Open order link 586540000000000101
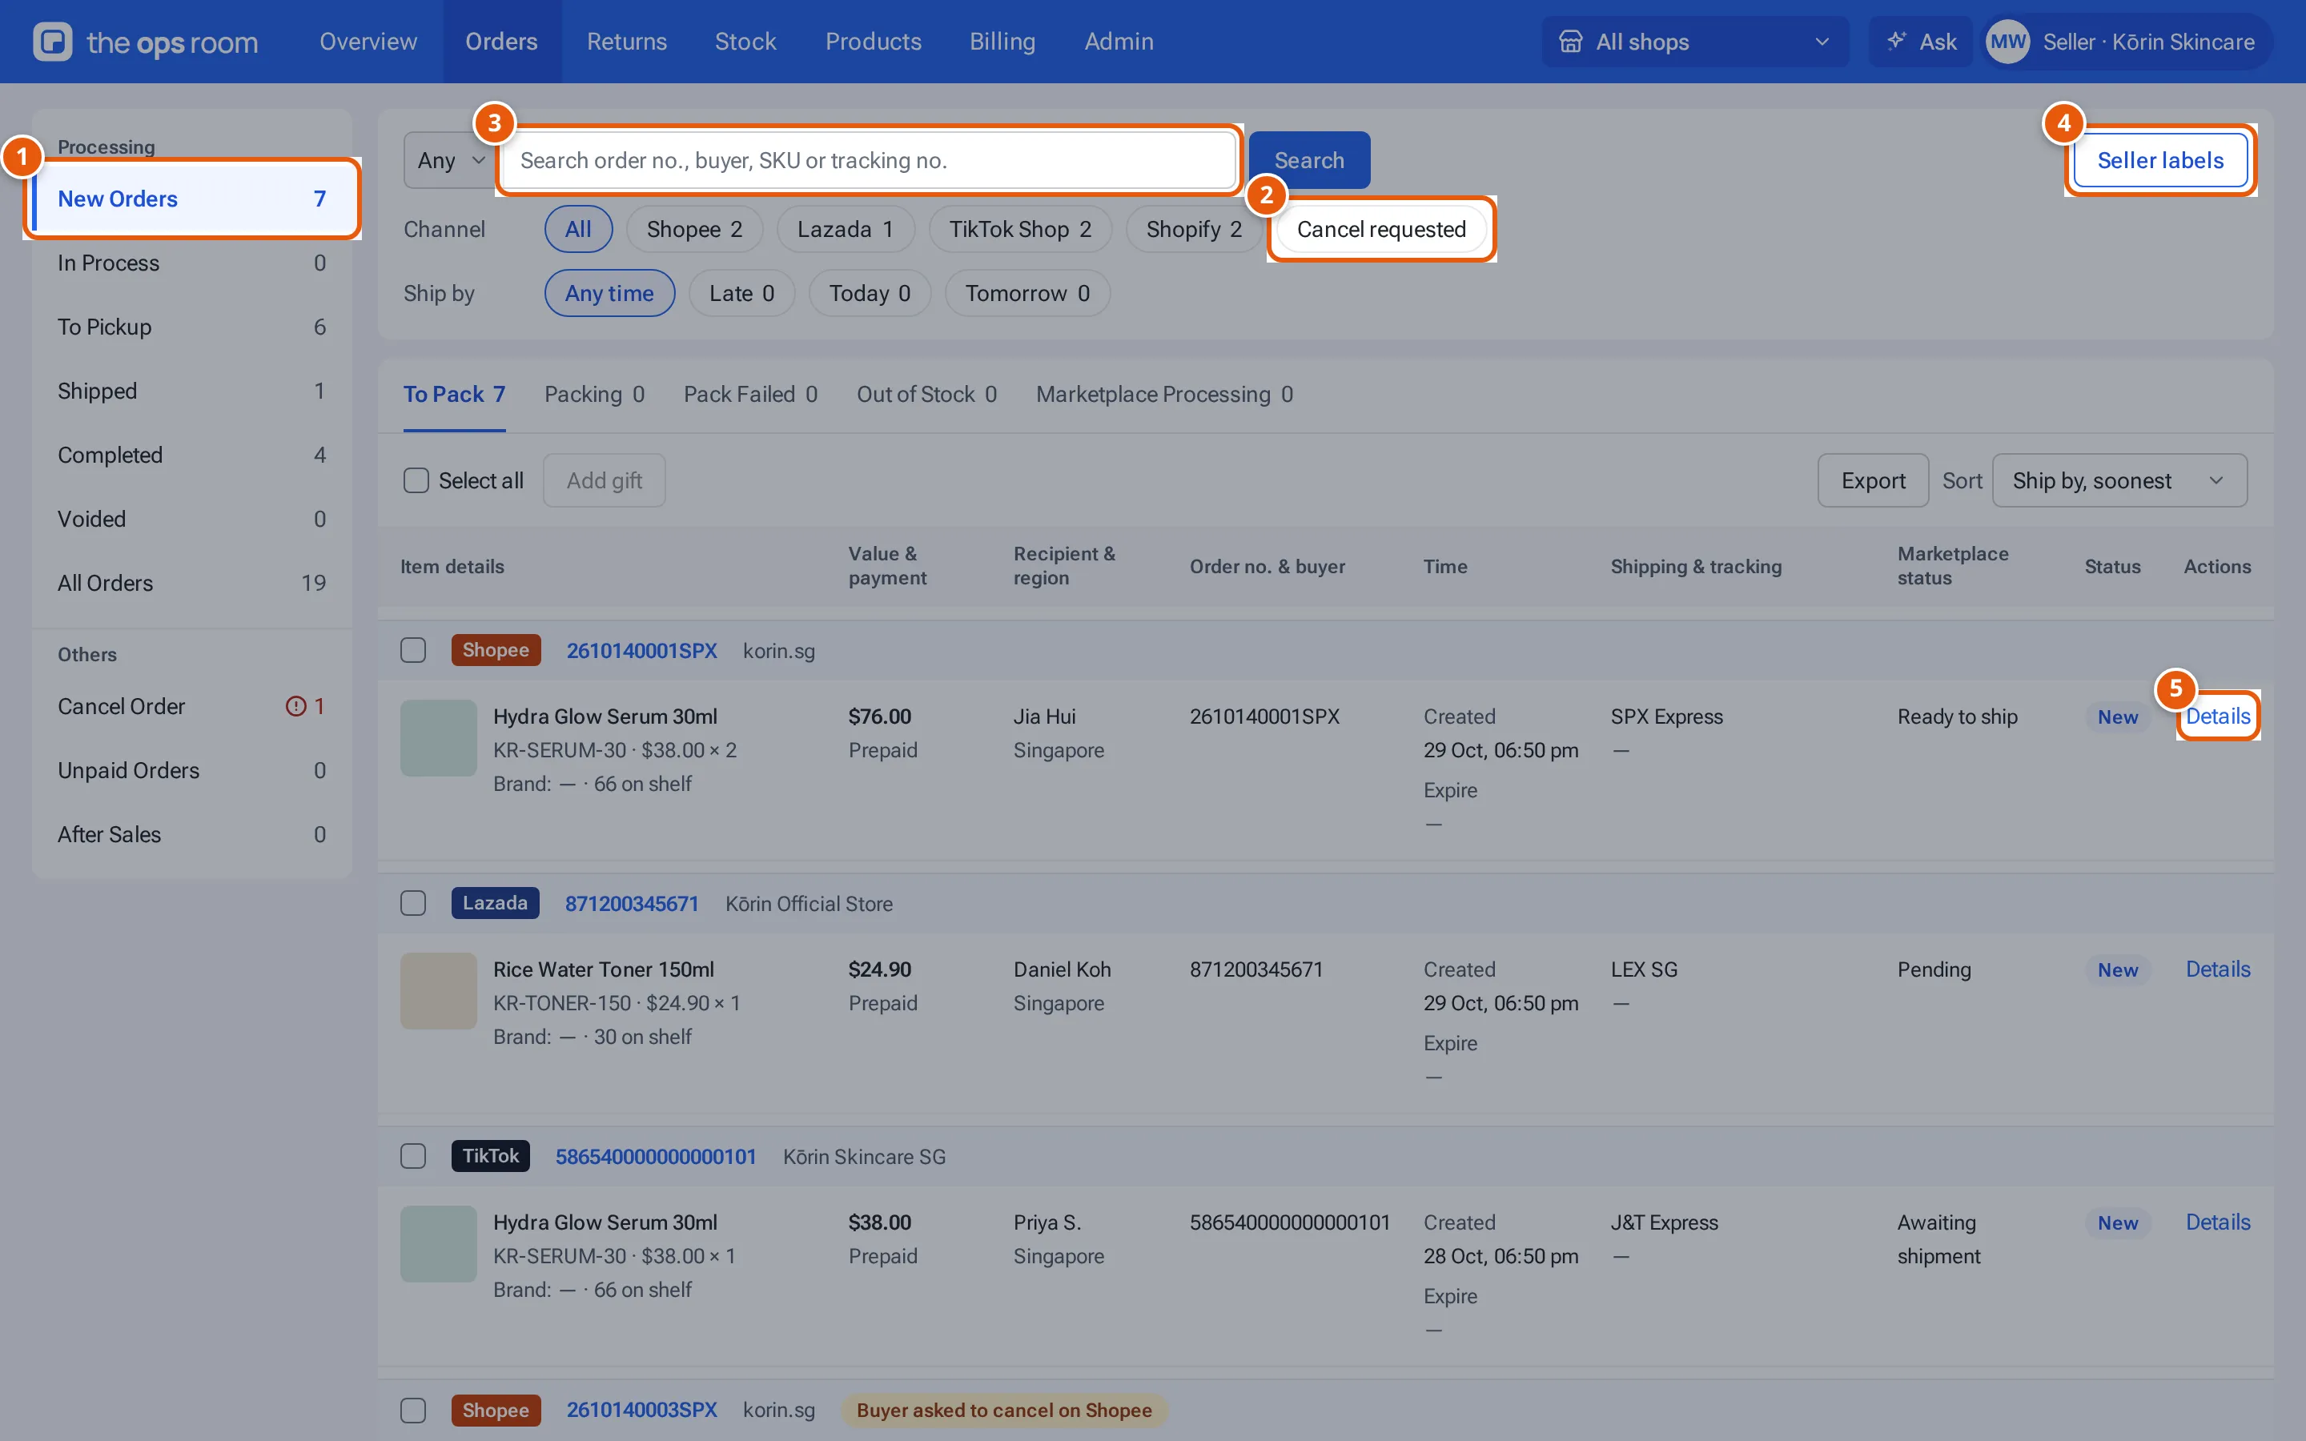Image resolution: width=2306 pixels, height=1441 pixels. click(656, 1156)
